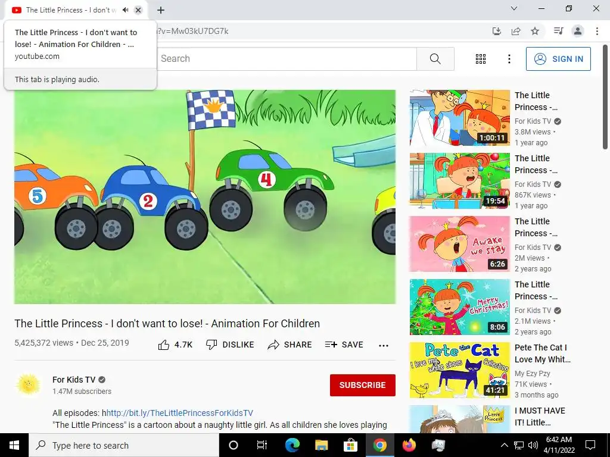The width and height of the screenshot is (610, 457).
Task: Click the magnifier search button
Action: (435, 59)
